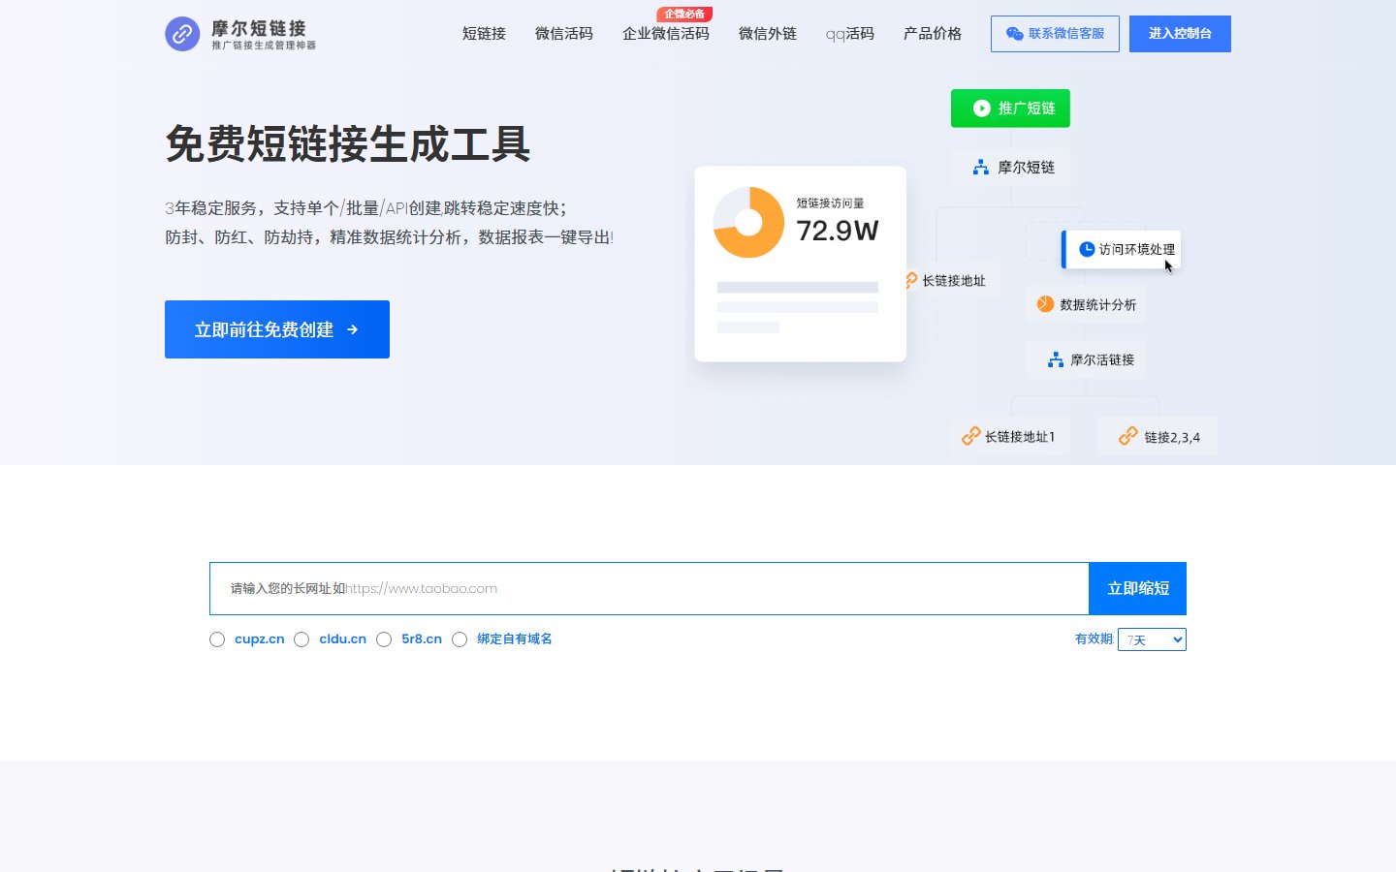Open the 短链接 nav menu item

[484, 34]
